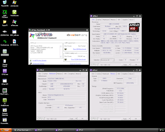Image resolution: width=165 pixels, height=132 pixels.
Task: Click Tools button in the Mainboard CPU-Z window
Action: click(x=72, y=118)
